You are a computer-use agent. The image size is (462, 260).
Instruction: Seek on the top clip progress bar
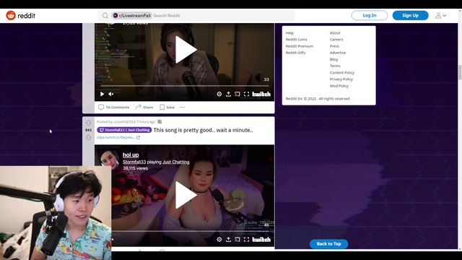tap(185, 86)
